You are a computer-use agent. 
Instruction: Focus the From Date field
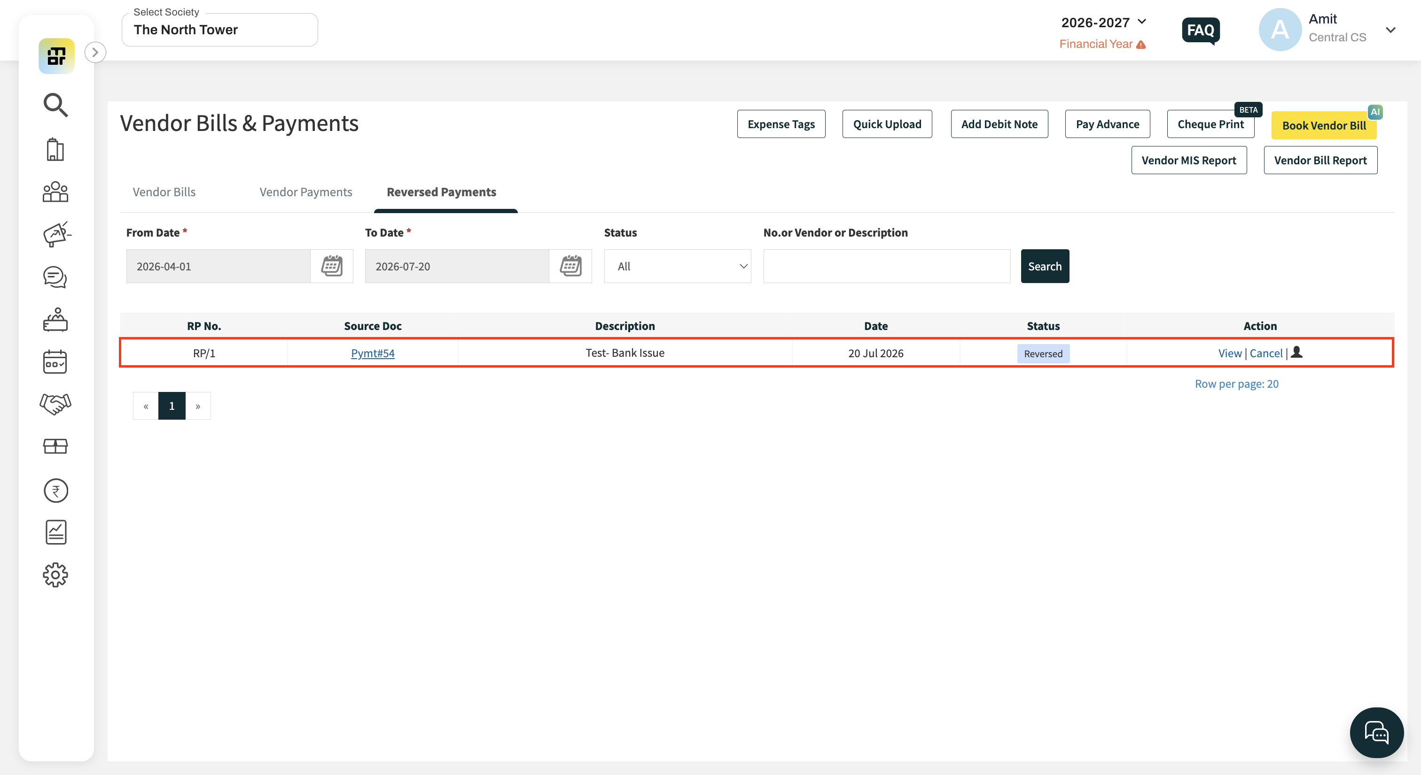coord(219,266)
